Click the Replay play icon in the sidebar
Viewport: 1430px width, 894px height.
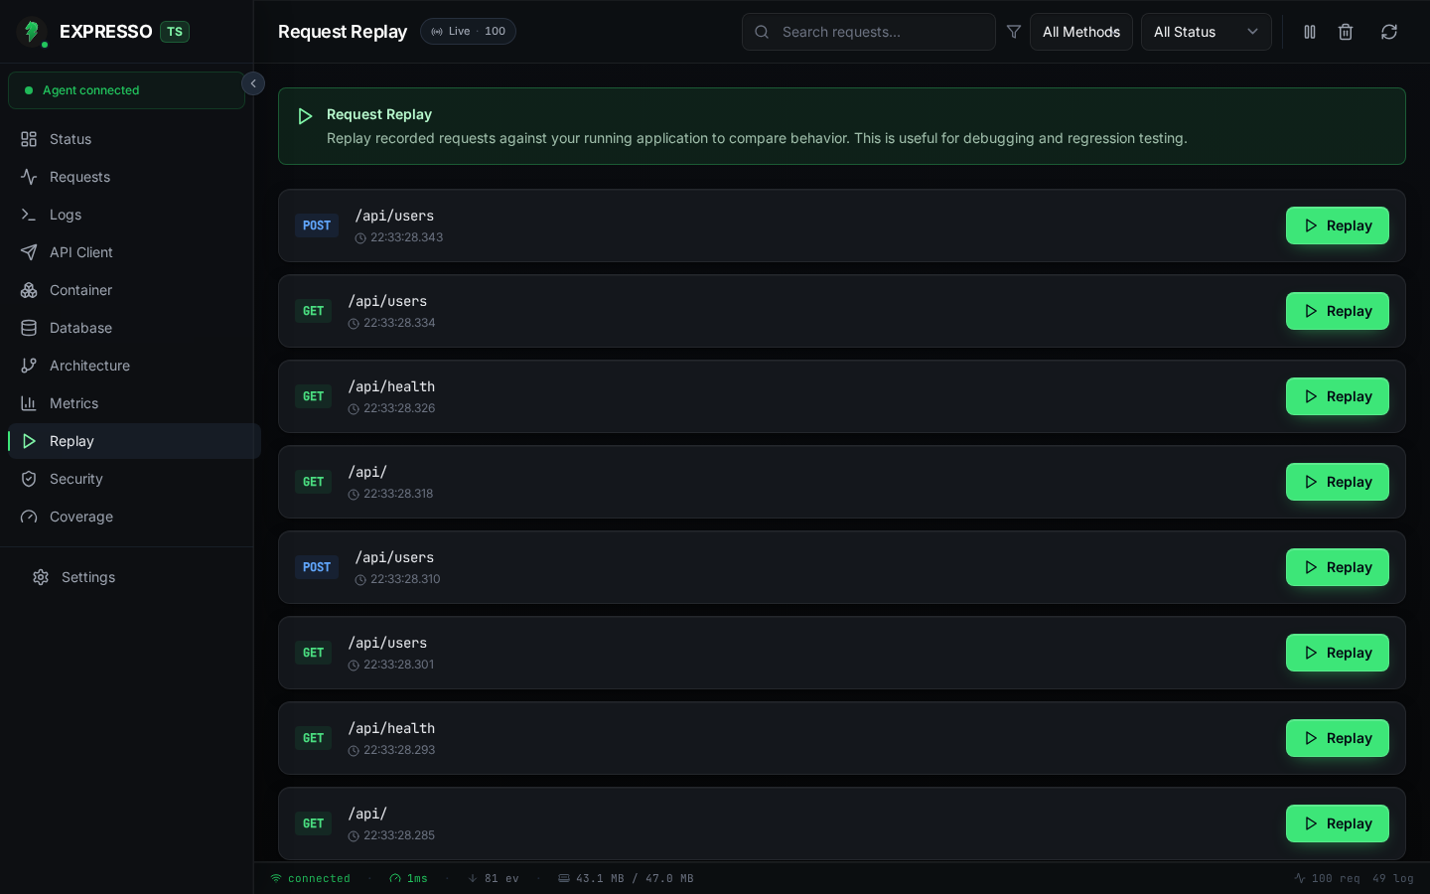coord(29,441)
